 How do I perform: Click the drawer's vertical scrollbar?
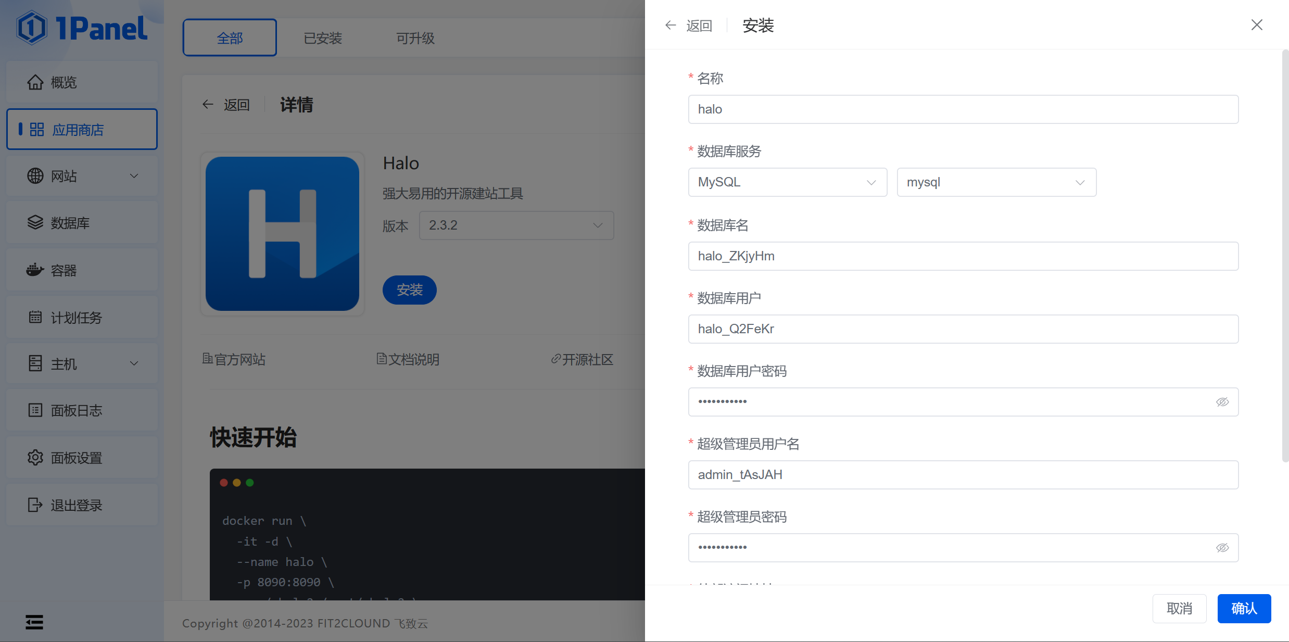[x=1285, y=256]
